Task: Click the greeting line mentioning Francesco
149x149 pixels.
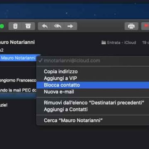Action: tap(18, 80)
